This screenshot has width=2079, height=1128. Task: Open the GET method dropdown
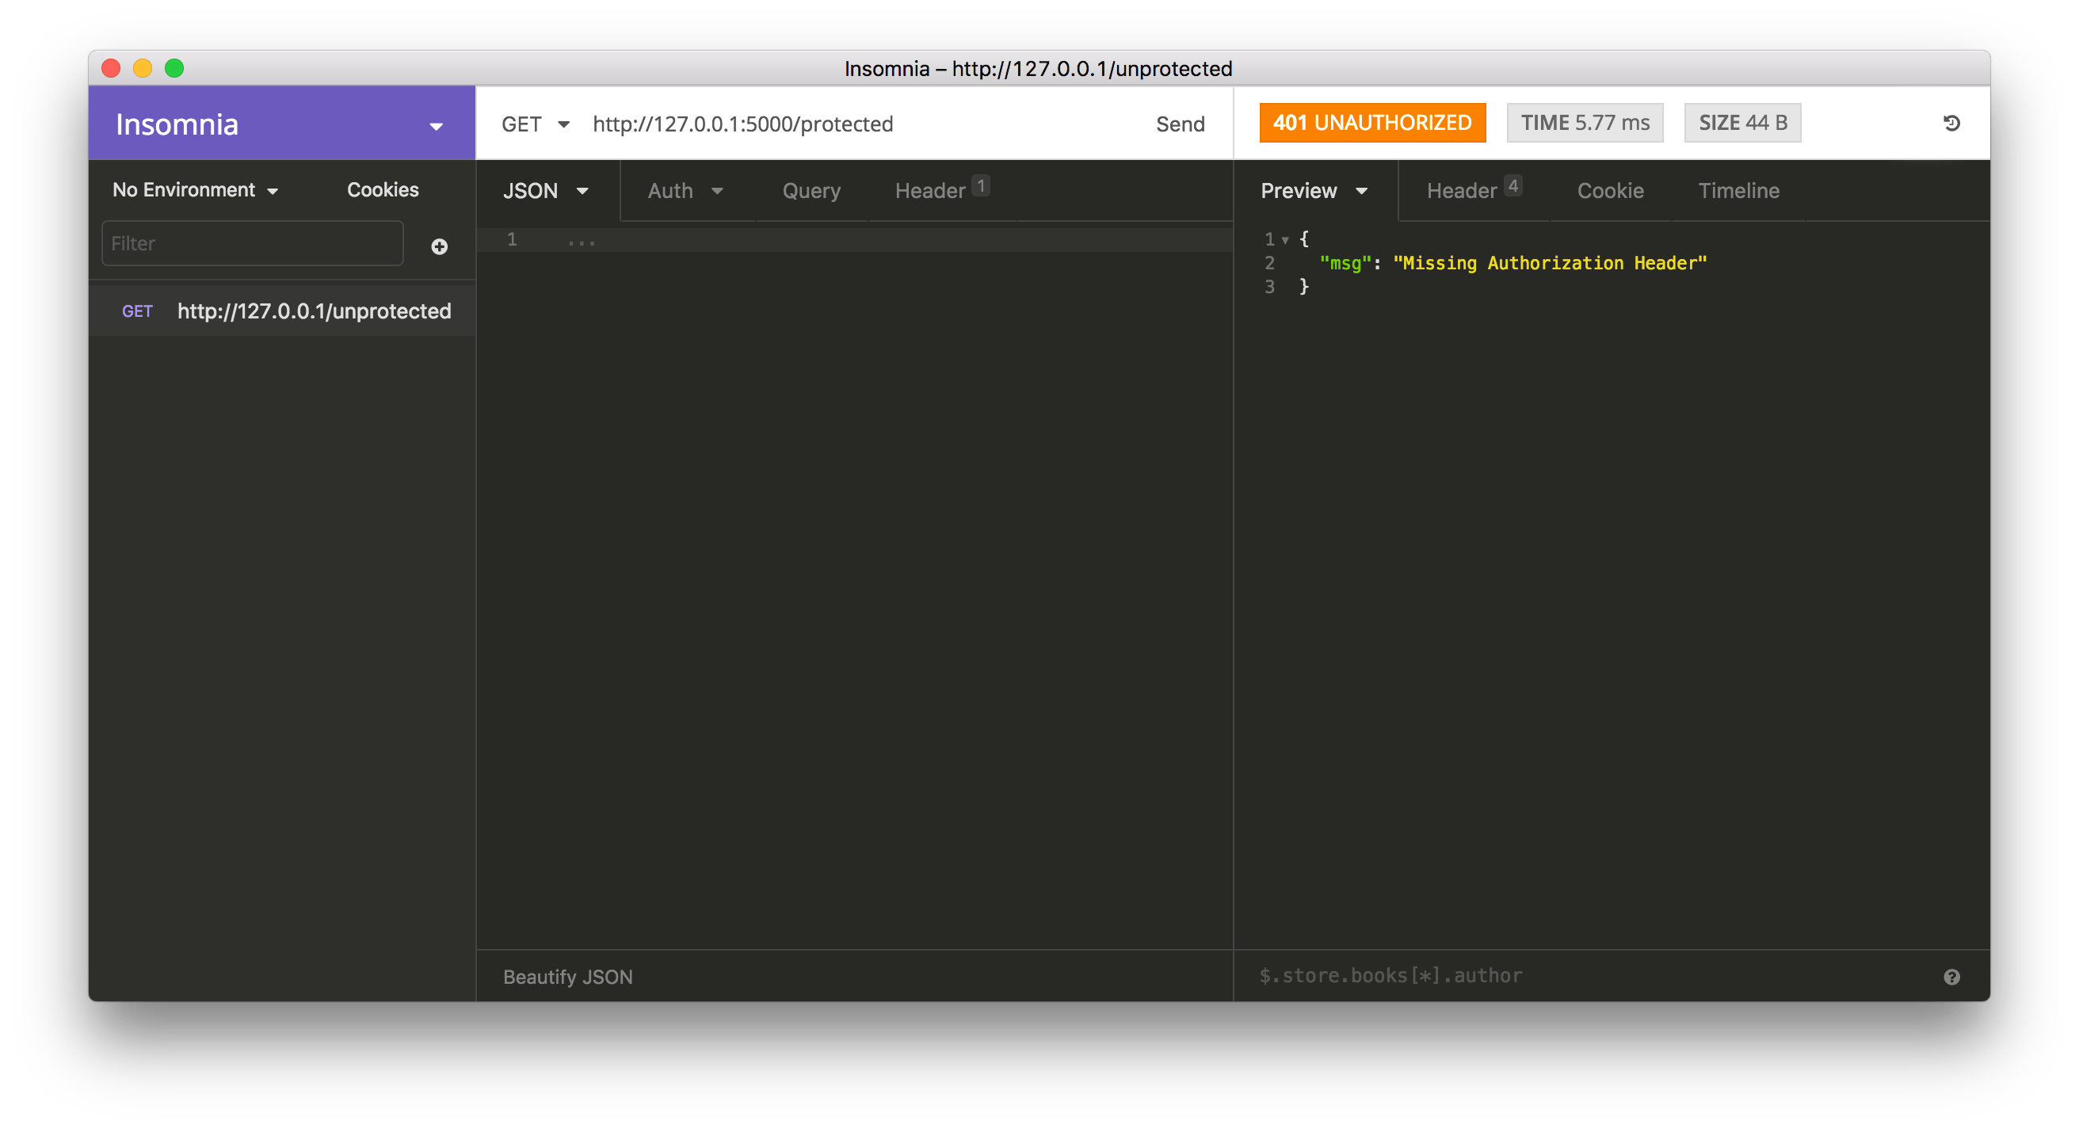(535, 124)
